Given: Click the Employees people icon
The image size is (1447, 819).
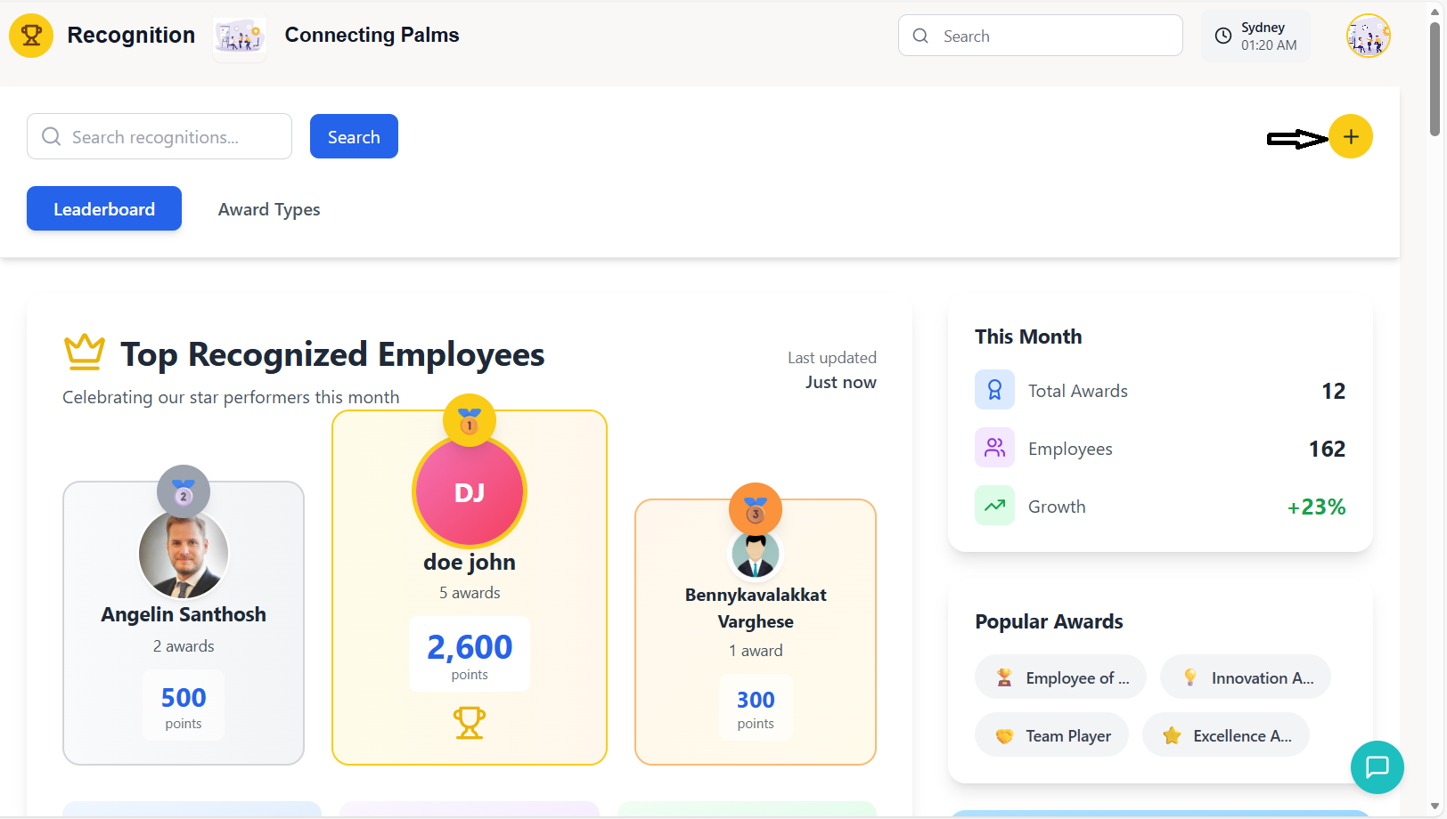Looking at the screenshot, I should (994, 448).
